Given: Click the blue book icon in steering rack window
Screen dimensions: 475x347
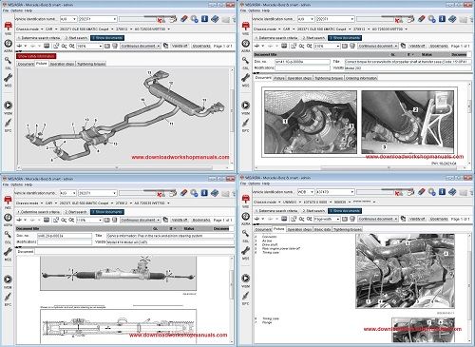Looking at the screenshot, I should (x=215, y=193).
